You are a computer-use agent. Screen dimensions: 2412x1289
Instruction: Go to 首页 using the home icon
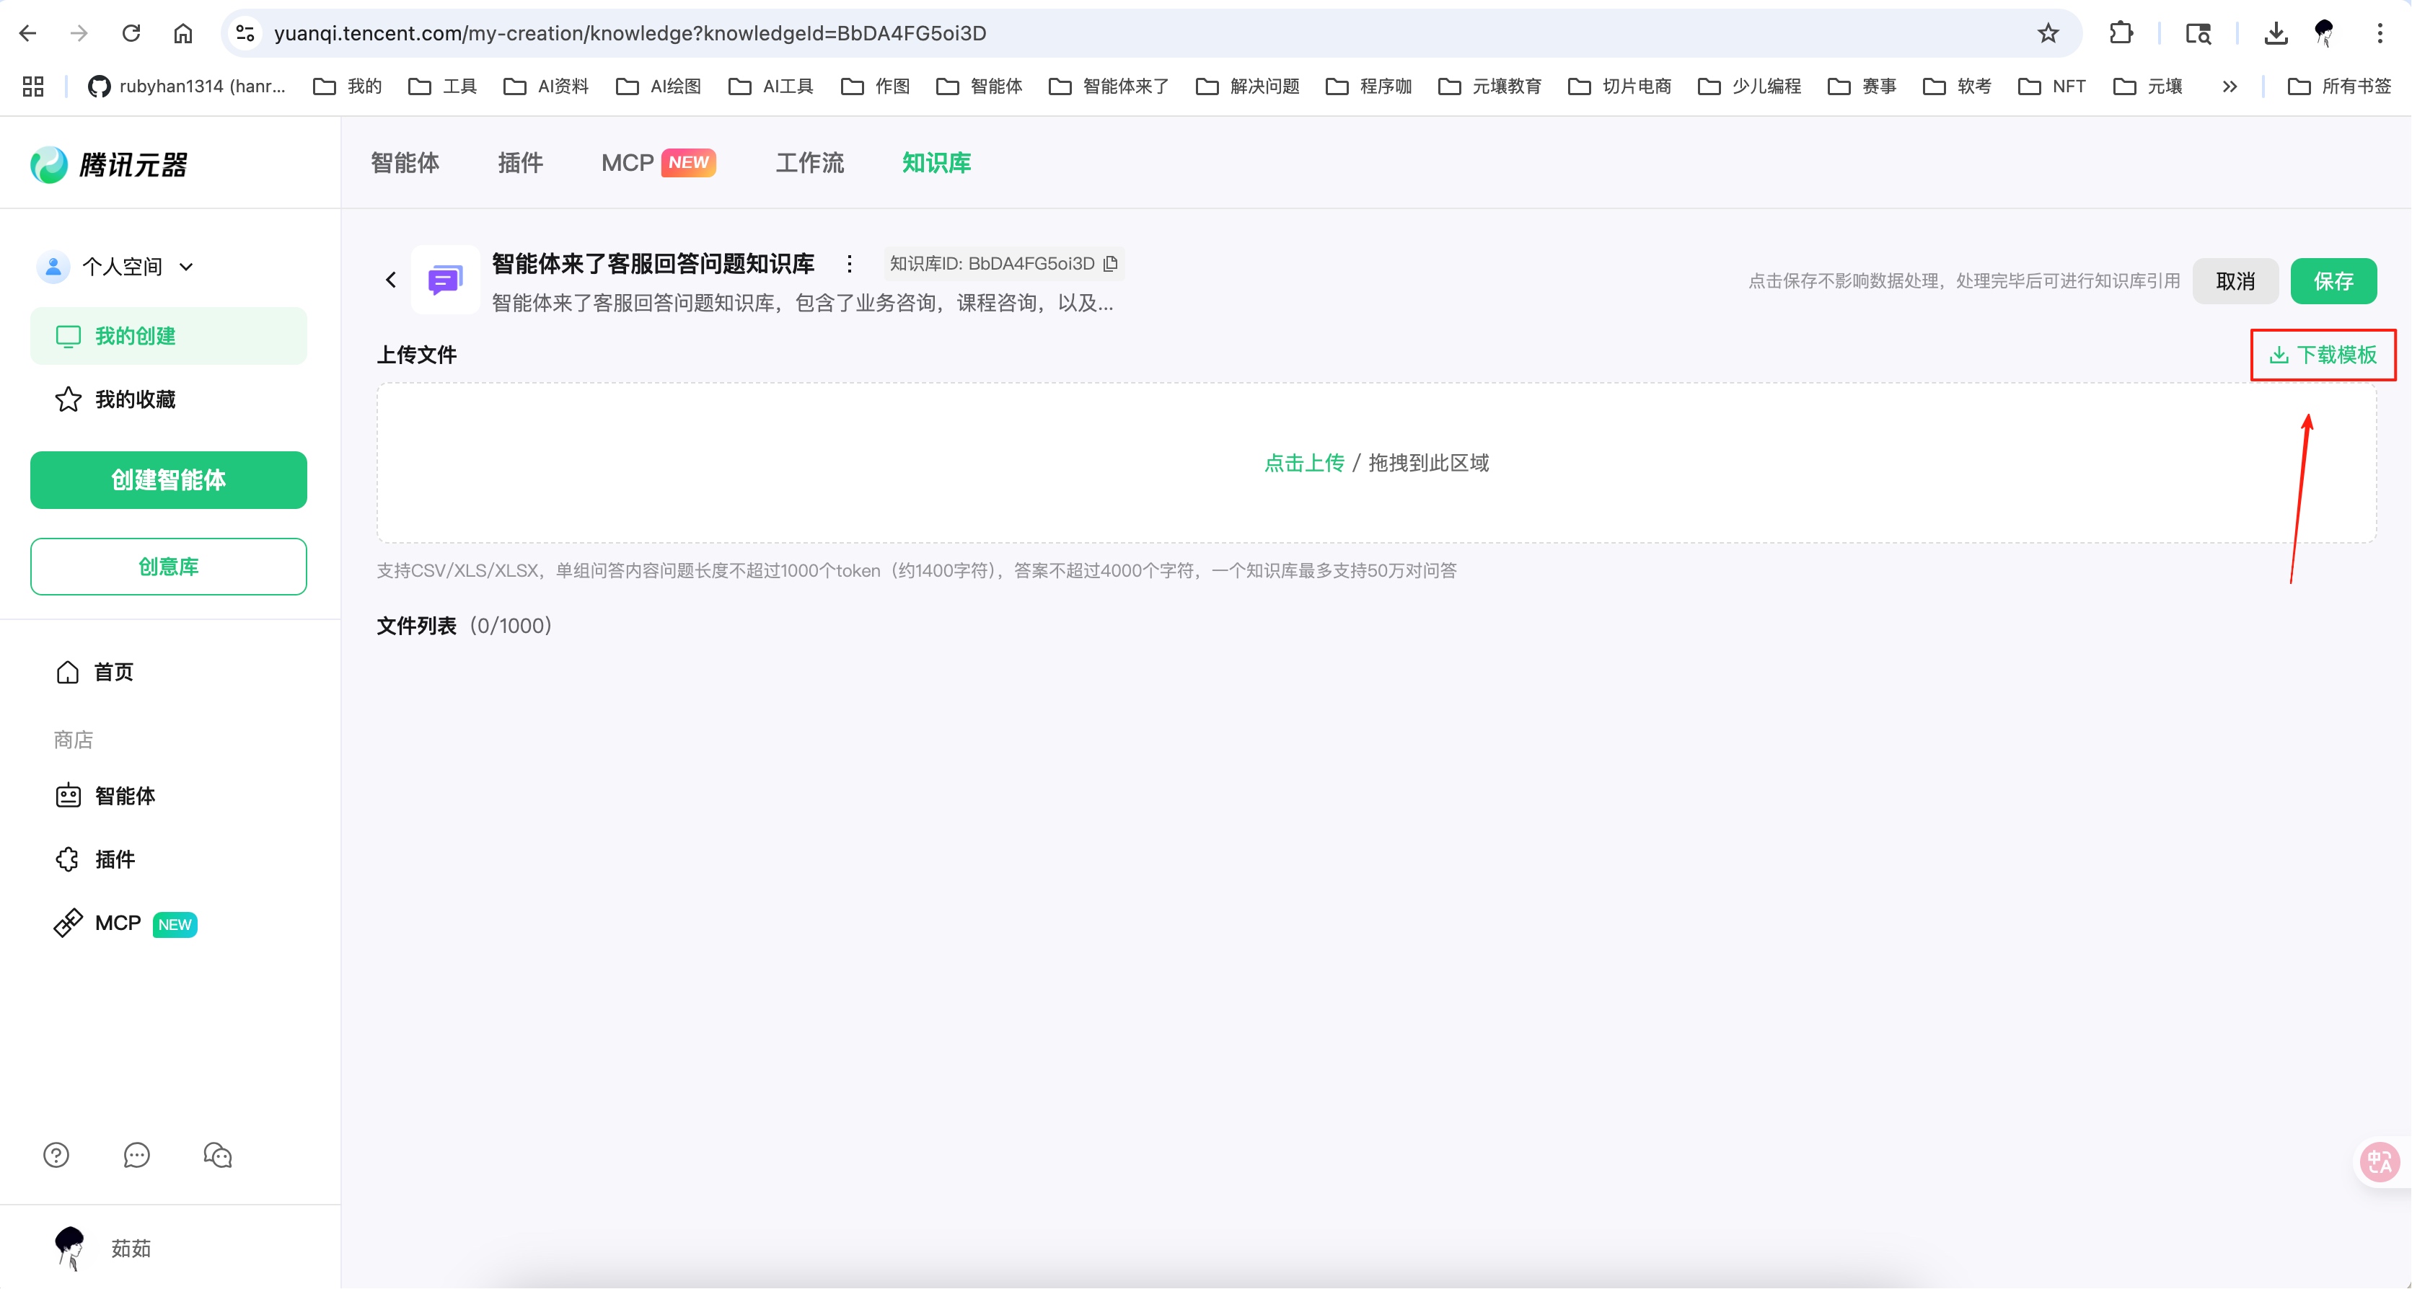tap(66, 672)
